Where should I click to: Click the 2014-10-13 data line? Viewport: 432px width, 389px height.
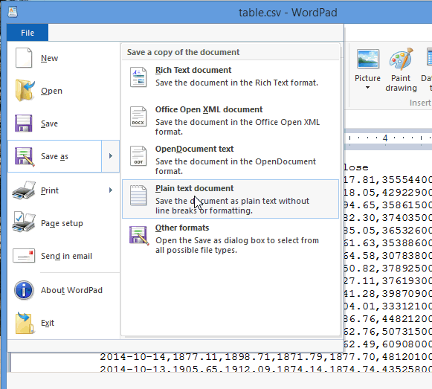265,369
